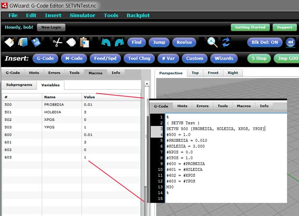Paste from the clipboard icon
299x216 pixels.
[x=85, y=43]
